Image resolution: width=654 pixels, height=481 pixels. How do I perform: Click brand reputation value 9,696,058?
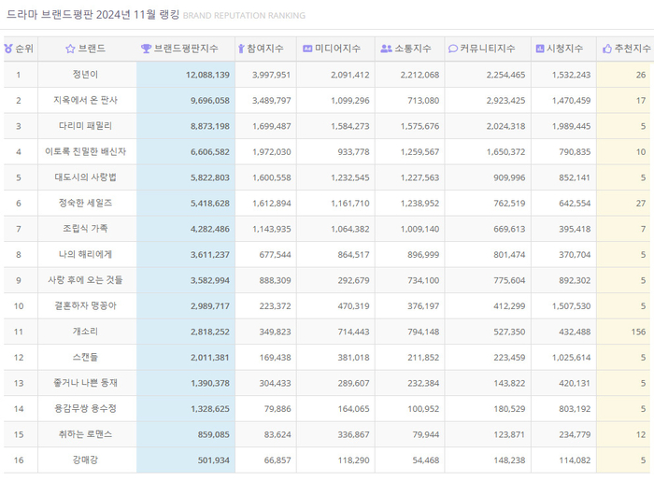tap(210, 101)
